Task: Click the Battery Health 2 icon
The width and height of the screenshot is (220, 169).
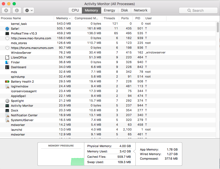Action: tap(7, 82)
